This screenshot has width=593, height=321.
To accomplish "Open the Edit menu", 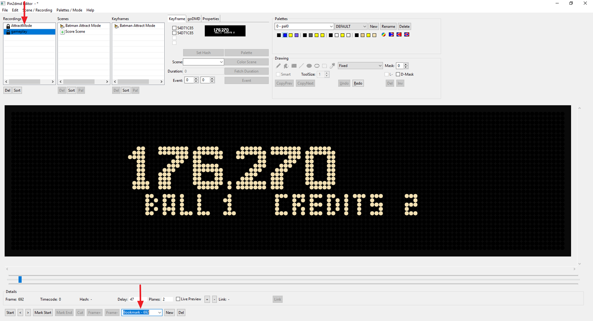I will tap(15, 10).
